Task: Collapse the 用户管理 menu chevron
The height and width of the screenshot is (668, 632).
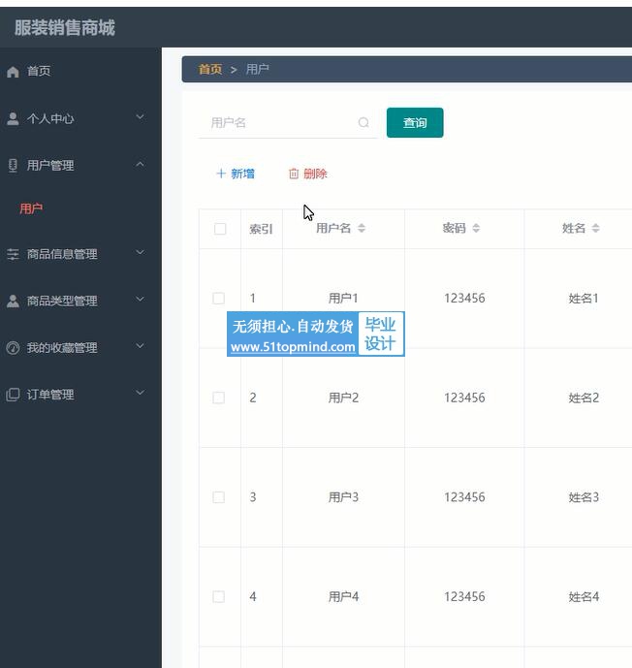Action: tap(140, 164)
